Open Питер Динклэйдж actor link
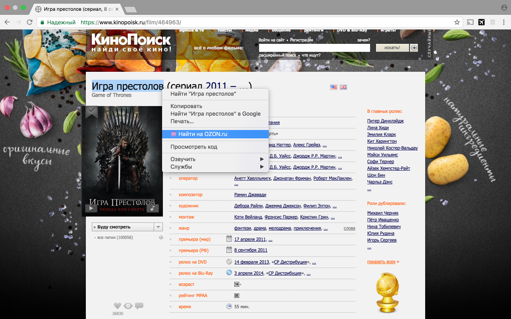Screen dimensions: 511x319 (x=385, y=121)
